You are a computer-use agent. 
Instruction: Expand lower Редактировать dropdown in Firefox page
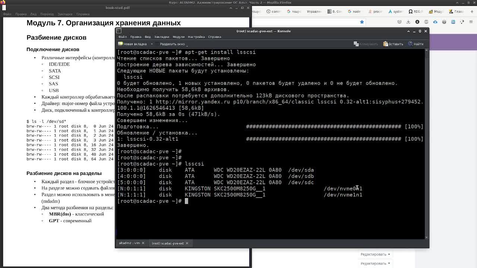[x=375, y=263]
